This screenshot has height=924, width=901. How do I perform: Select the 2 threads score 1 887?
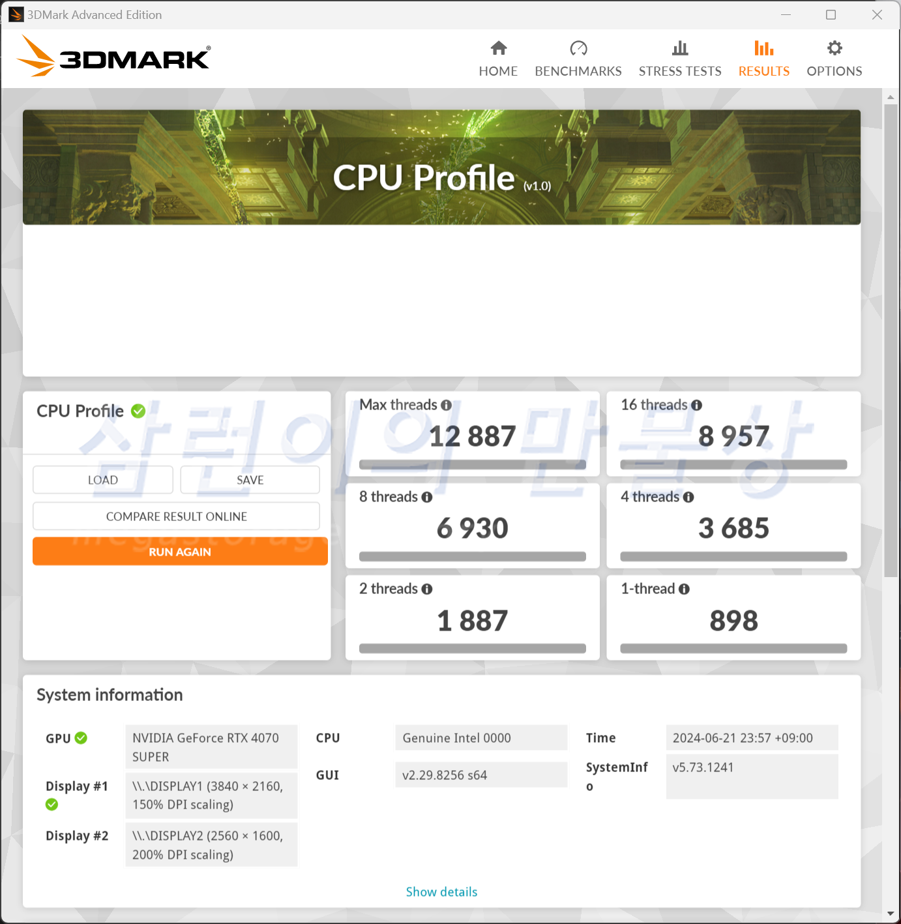tap(473, 620)
